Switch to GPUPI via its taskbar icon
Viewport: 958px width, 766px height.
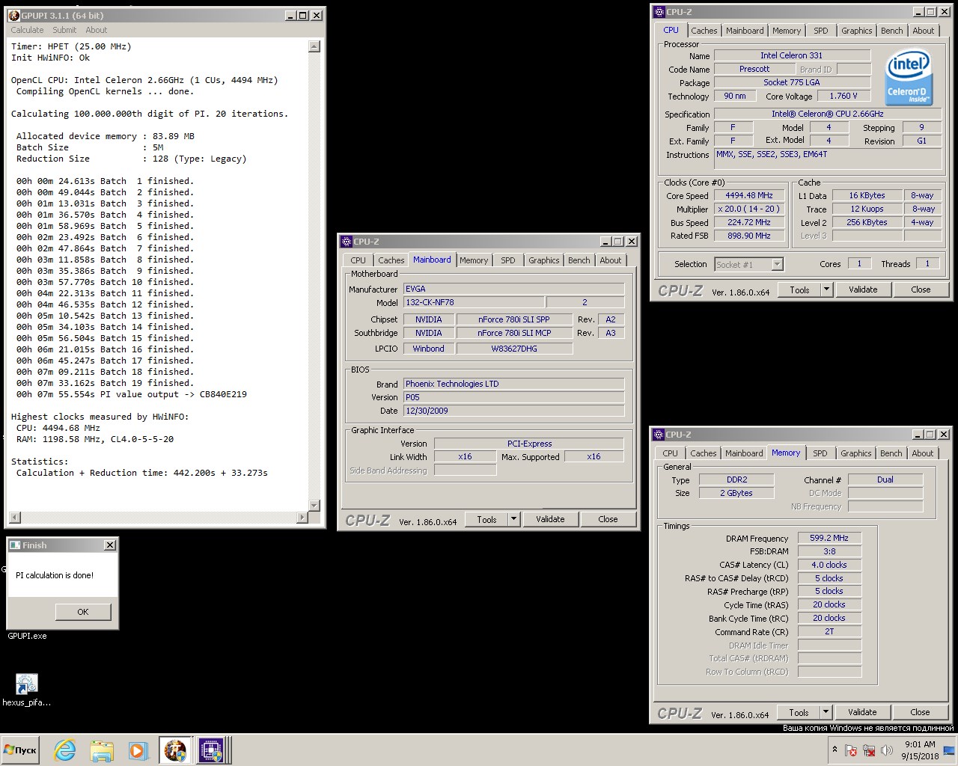[175, 750]
